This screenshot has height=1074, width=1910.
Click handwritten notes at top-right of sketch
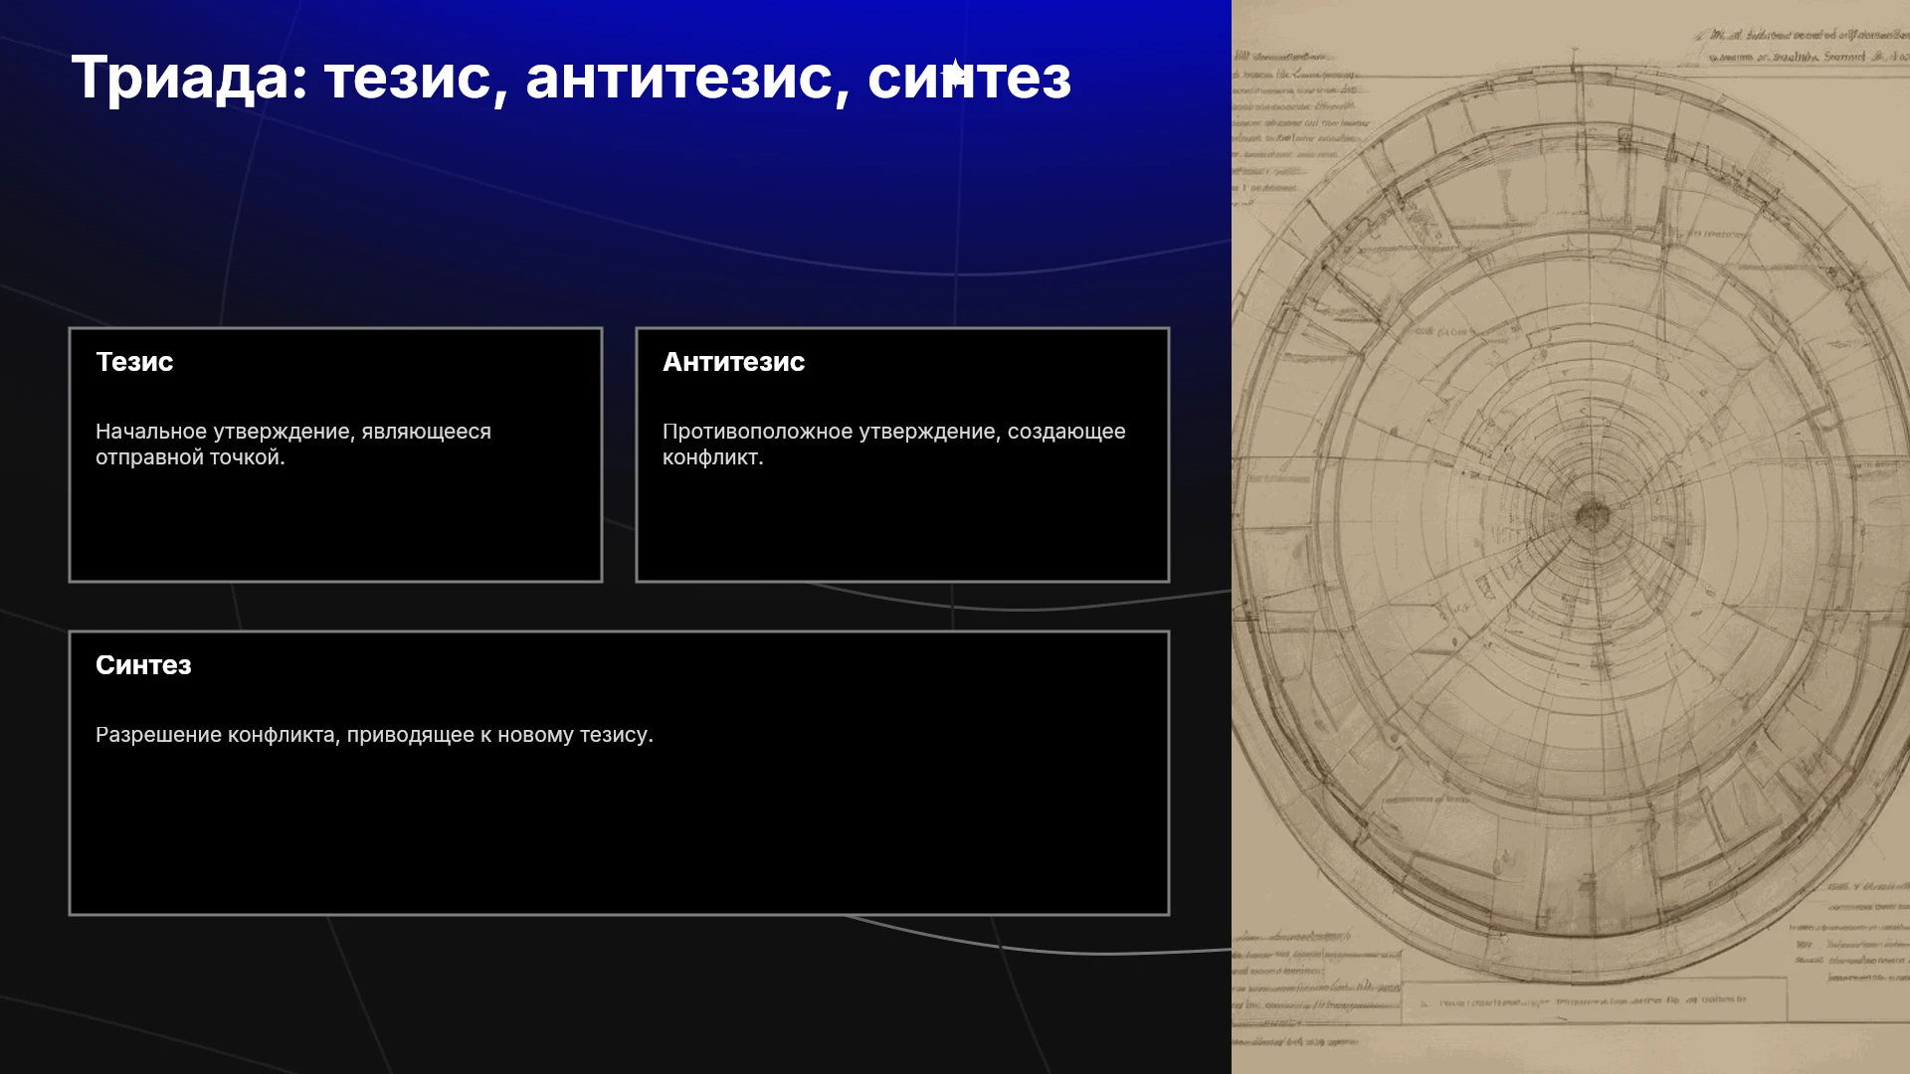click(1801, 46)
